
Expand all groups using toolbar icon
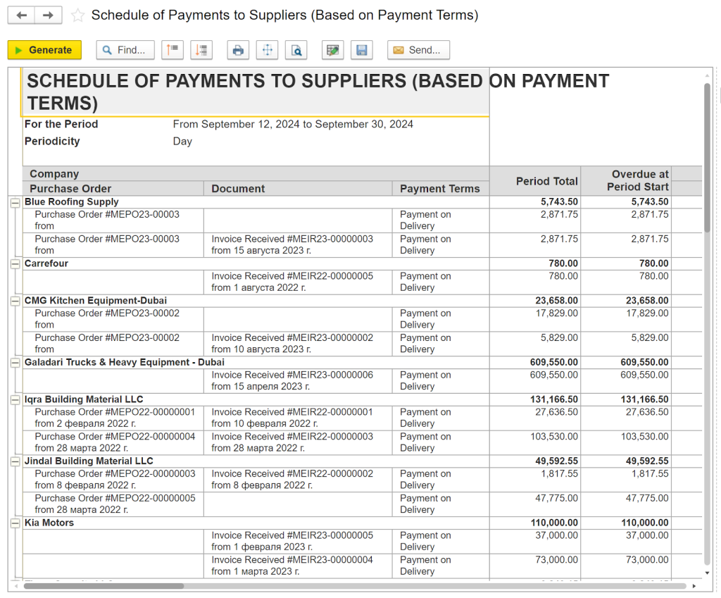(x=202, y=50)
